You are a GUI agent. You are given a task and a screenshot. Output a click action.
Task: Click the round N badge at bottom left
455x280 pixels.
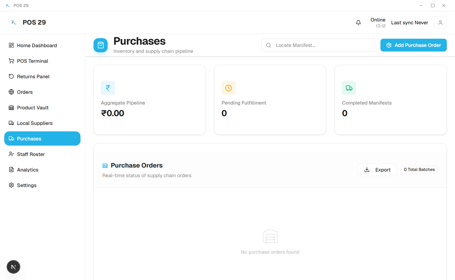[x=13, y=267]
